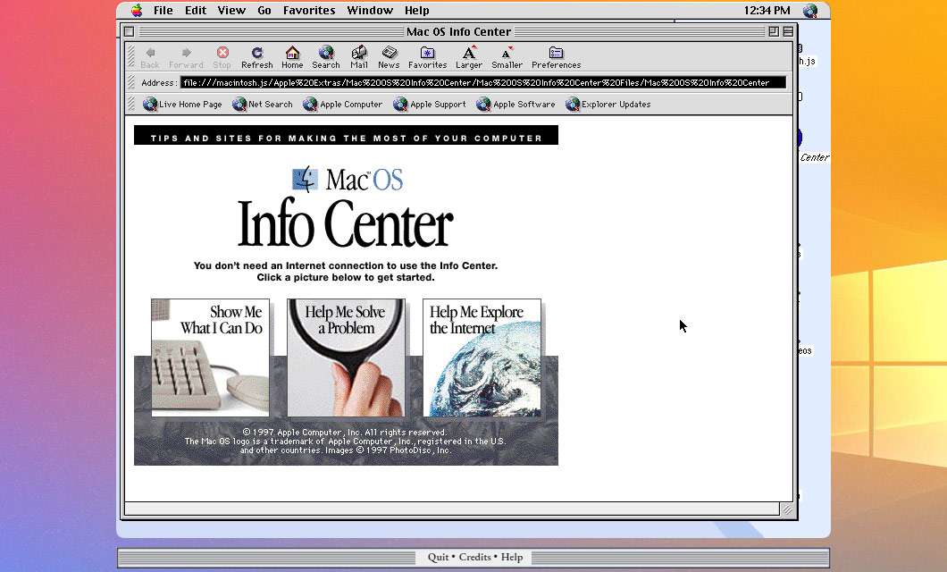Open the Net Search favorite
The height and width of the screenshot is (572, 947).
pos(263,105)
